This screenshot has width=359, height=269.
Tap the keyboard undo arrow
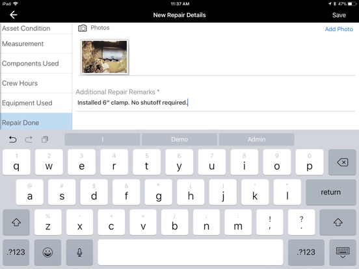pyautogui.click(x=12, y=139)
